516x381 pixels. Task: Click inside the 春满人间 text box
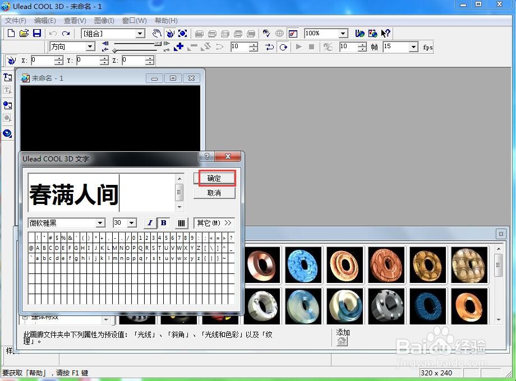click(x=102, y=193)
